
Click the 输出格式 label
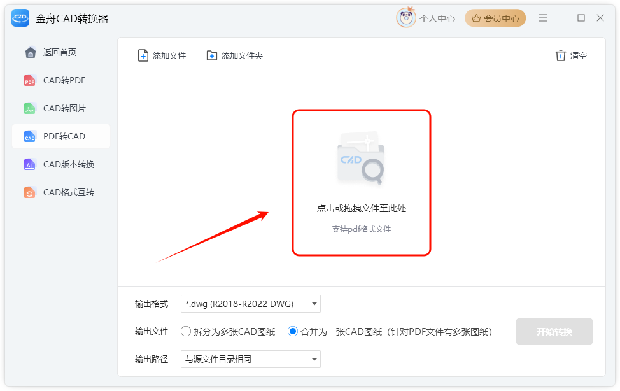pos(151,304)
